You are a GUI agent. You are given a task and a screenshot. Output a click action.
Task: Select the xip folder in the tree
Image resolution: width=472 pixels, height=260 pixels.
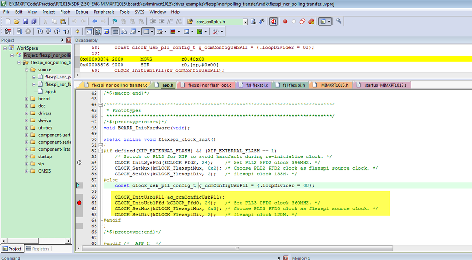pos(41,164)
